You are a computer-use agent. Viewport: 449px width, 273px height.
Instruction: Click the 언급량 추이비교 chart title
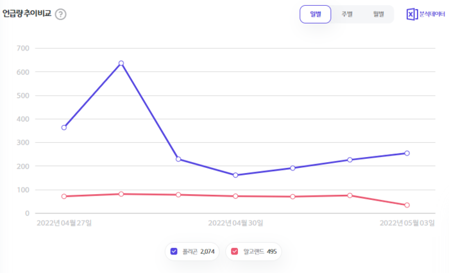pyautogui.click(x=26, y=13)
